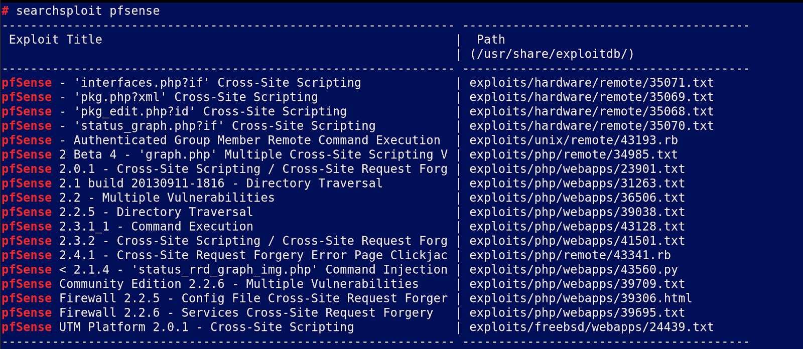Image resolution: width=803 pixels, height=349 pixels.
Task: Click path exploits/php/webapps/39709.txt
Action: [x=577, y=284]
